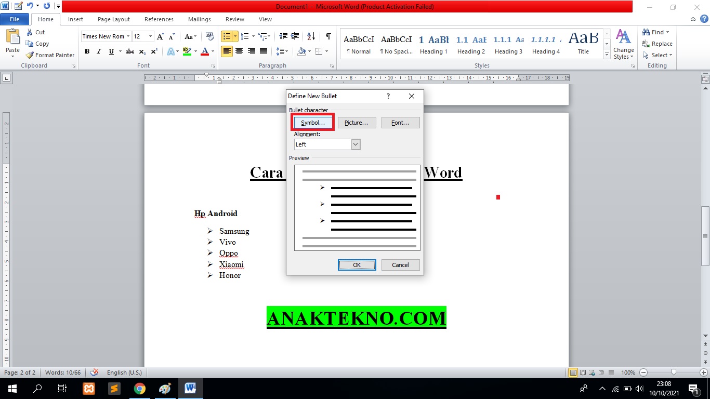Viewport: 710px width, 399px height.
Task: Click the zoom slider handle
Action: pyautogui.click(x=674, y=373)
